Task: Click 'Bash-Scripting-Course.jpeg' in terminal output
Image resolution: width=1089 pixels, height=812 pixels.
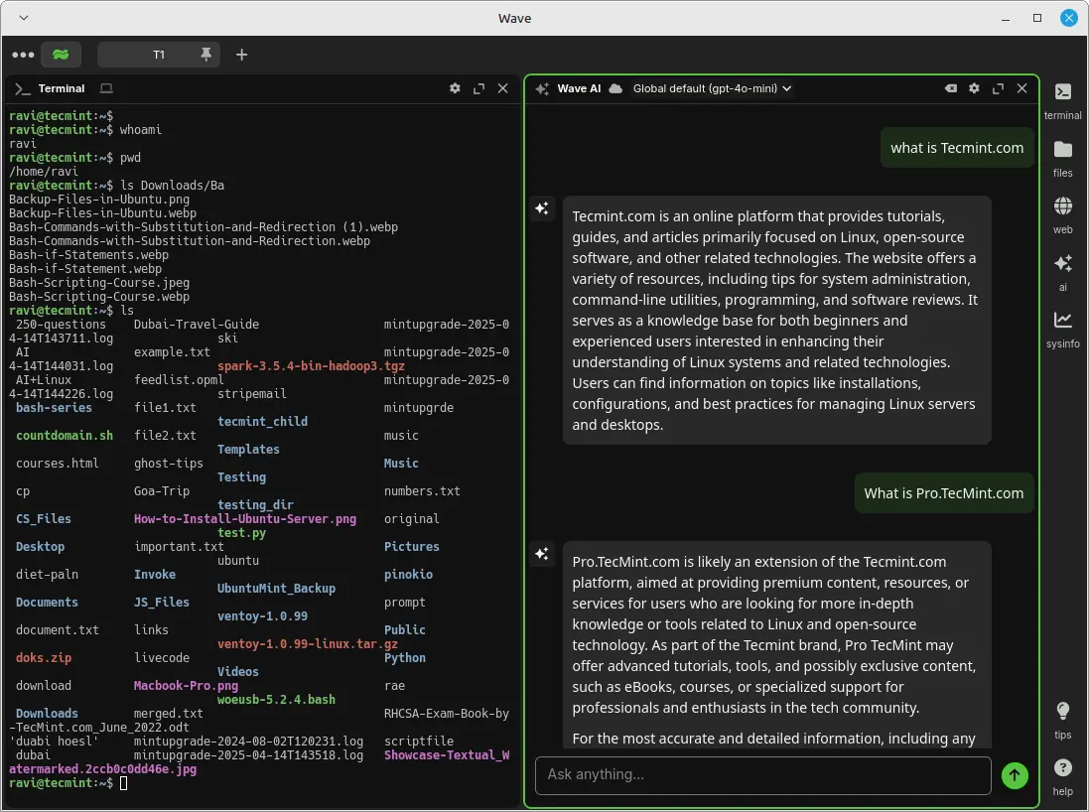Action: tap(98, 283)
